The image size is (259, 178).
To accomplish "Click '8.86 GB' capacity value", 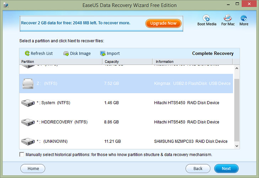I will [x=111, y=122].
